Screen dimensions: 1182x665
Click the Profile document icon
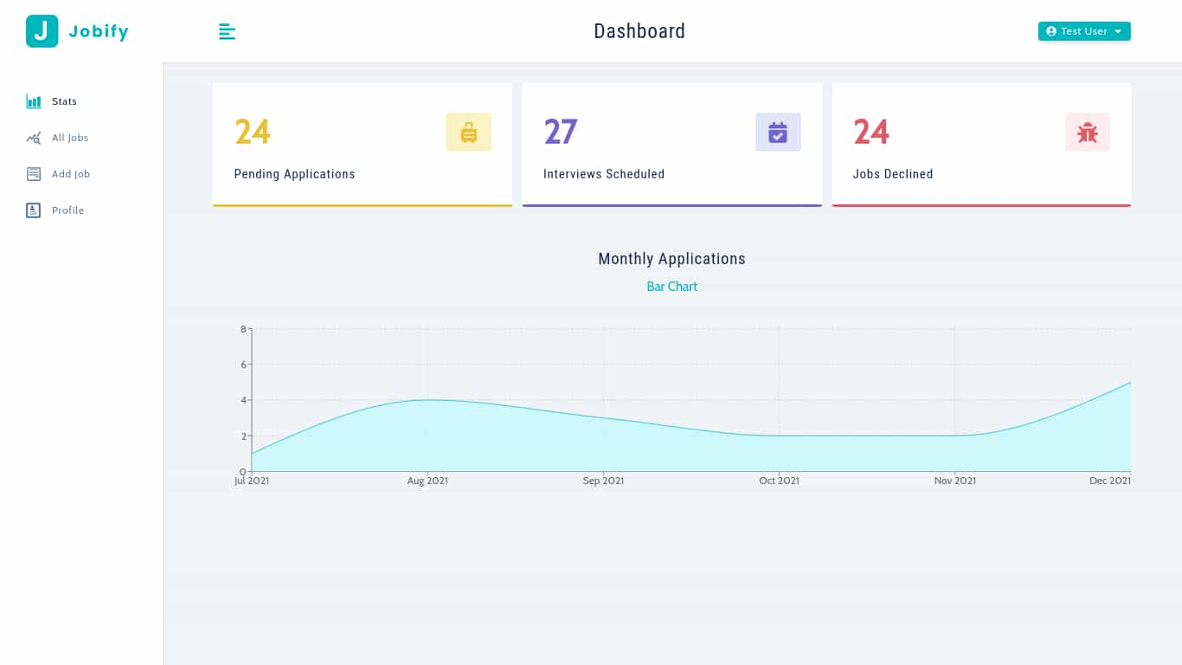click(x=34, y=210)
